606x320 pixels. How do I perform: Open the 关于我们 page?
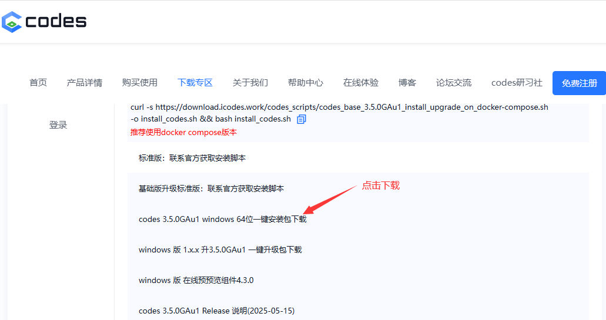[250, 83]
